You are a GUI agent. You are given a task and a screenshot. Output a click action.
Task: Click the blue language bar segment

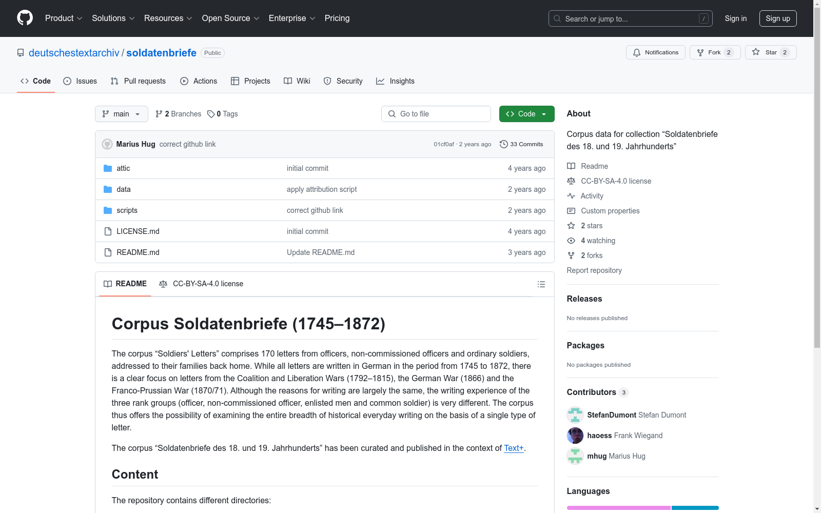click(695, 508)
